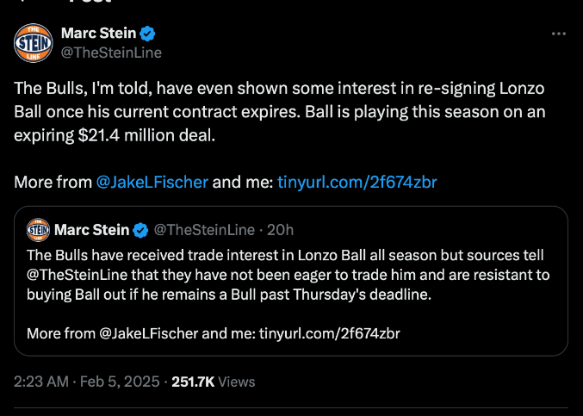
Task: Click the small avatar in the quoted post
Action: 39,230
